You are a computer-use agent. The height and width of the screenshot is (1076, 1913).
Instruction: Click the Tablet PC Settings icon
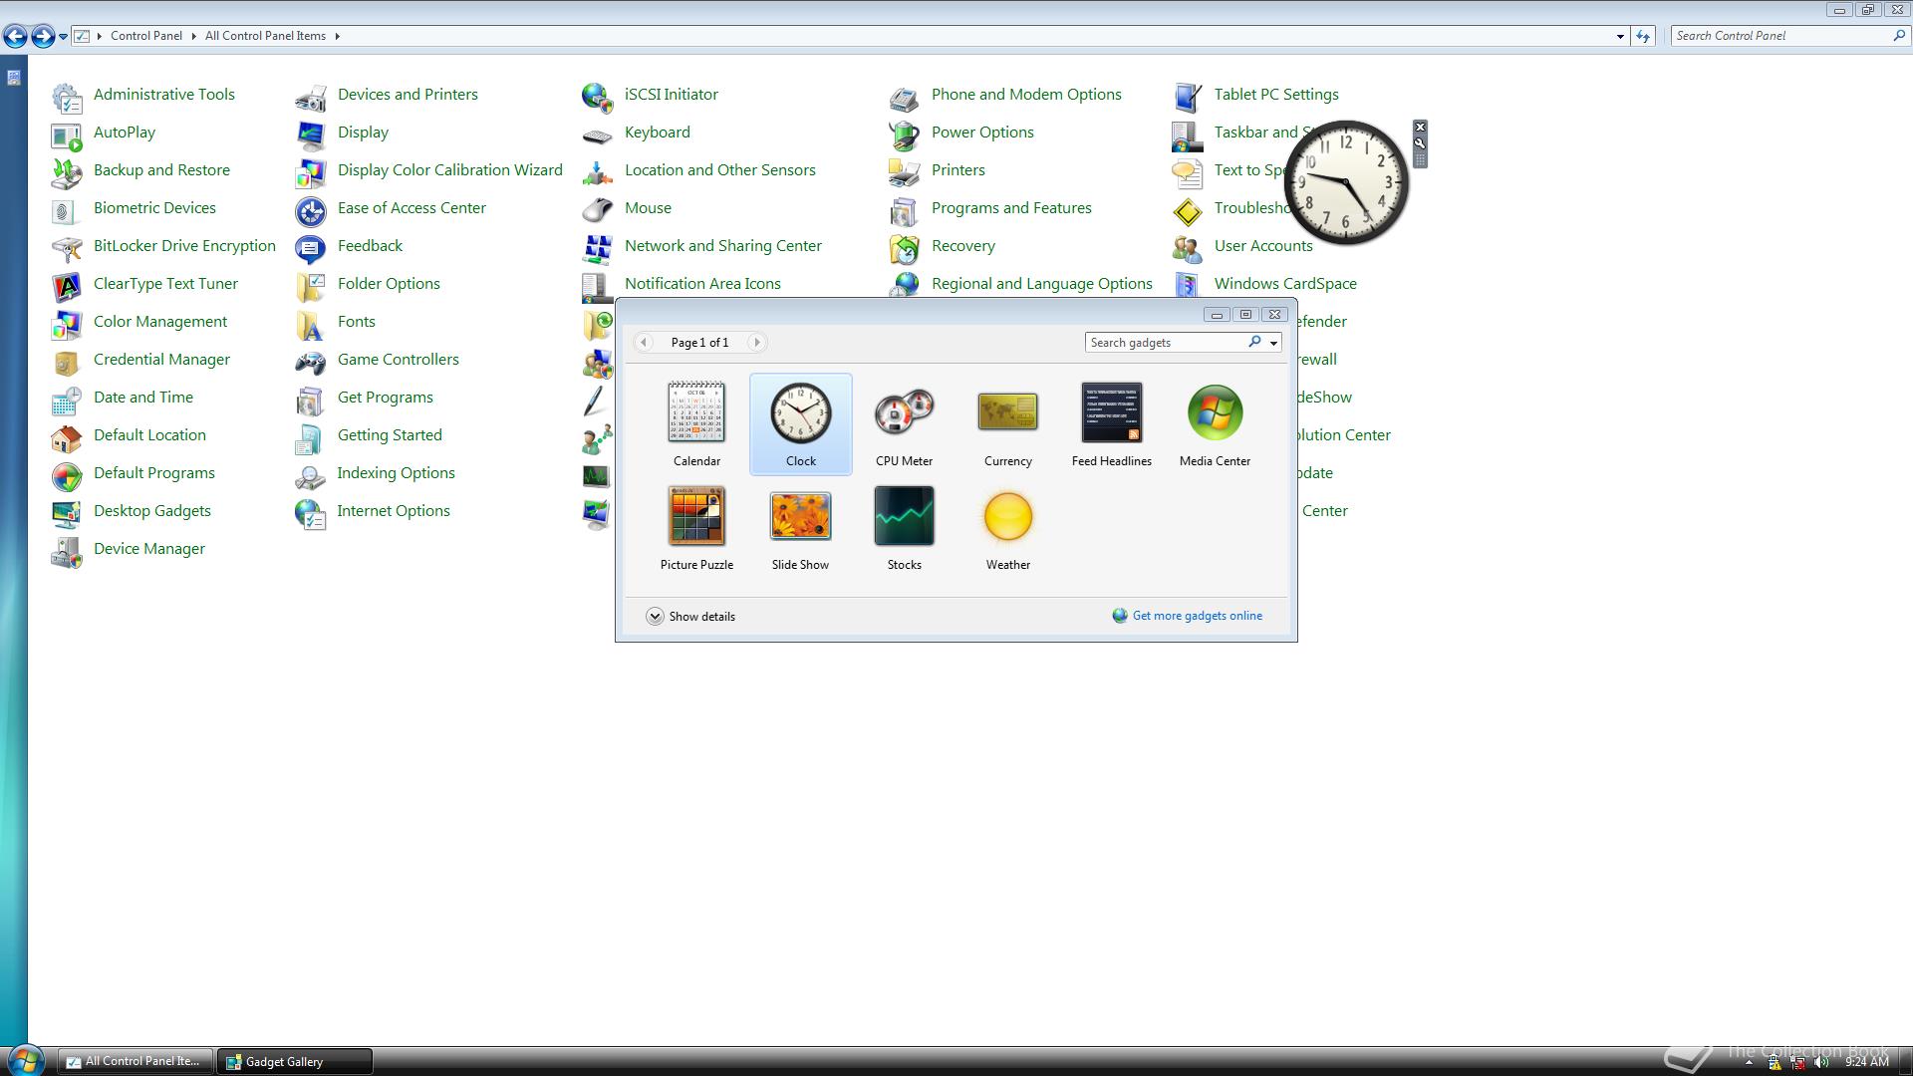[1188, 97]
